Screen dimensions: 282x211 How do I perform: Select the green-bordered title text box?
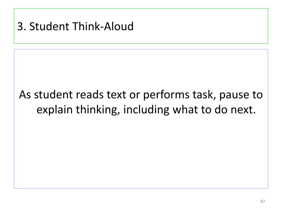point(141,26)
